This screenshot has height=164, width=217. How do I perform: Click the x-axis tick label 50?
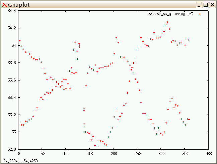coord(43,154)
